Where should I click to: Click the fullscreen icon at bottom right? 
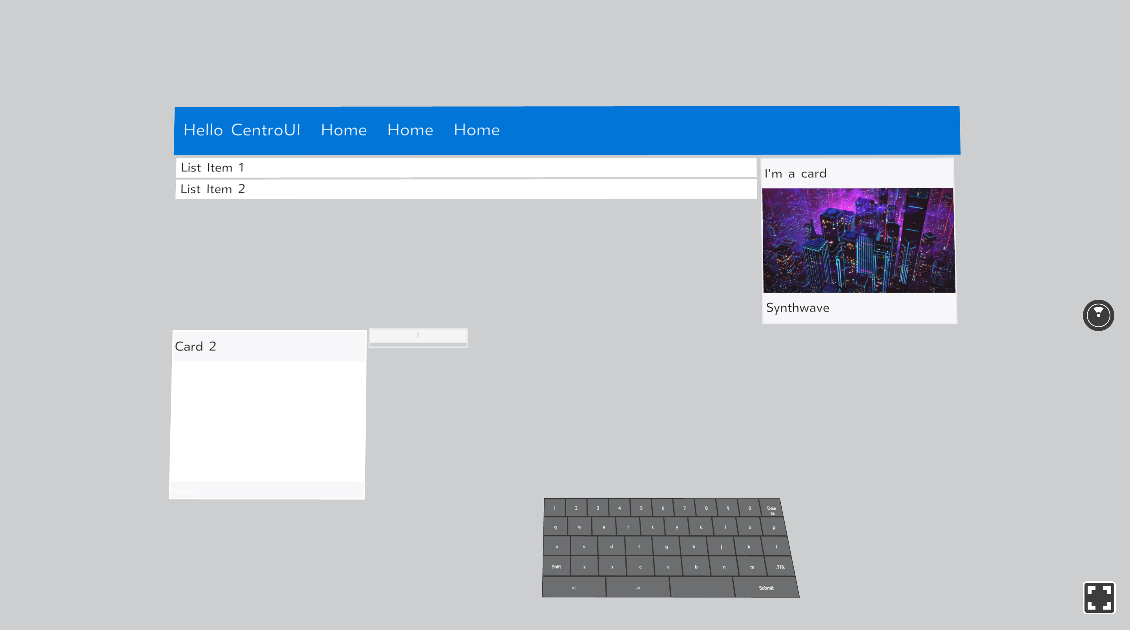point(1099,597)
